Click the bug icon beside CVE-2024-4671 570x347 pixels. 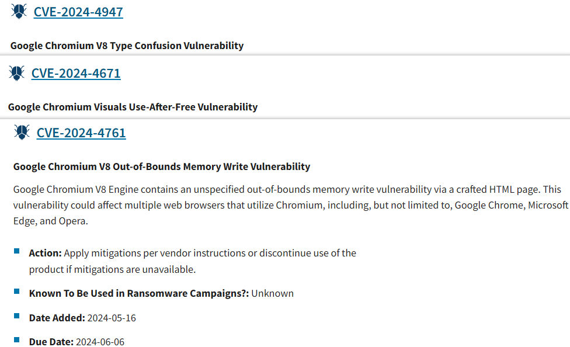16,72
